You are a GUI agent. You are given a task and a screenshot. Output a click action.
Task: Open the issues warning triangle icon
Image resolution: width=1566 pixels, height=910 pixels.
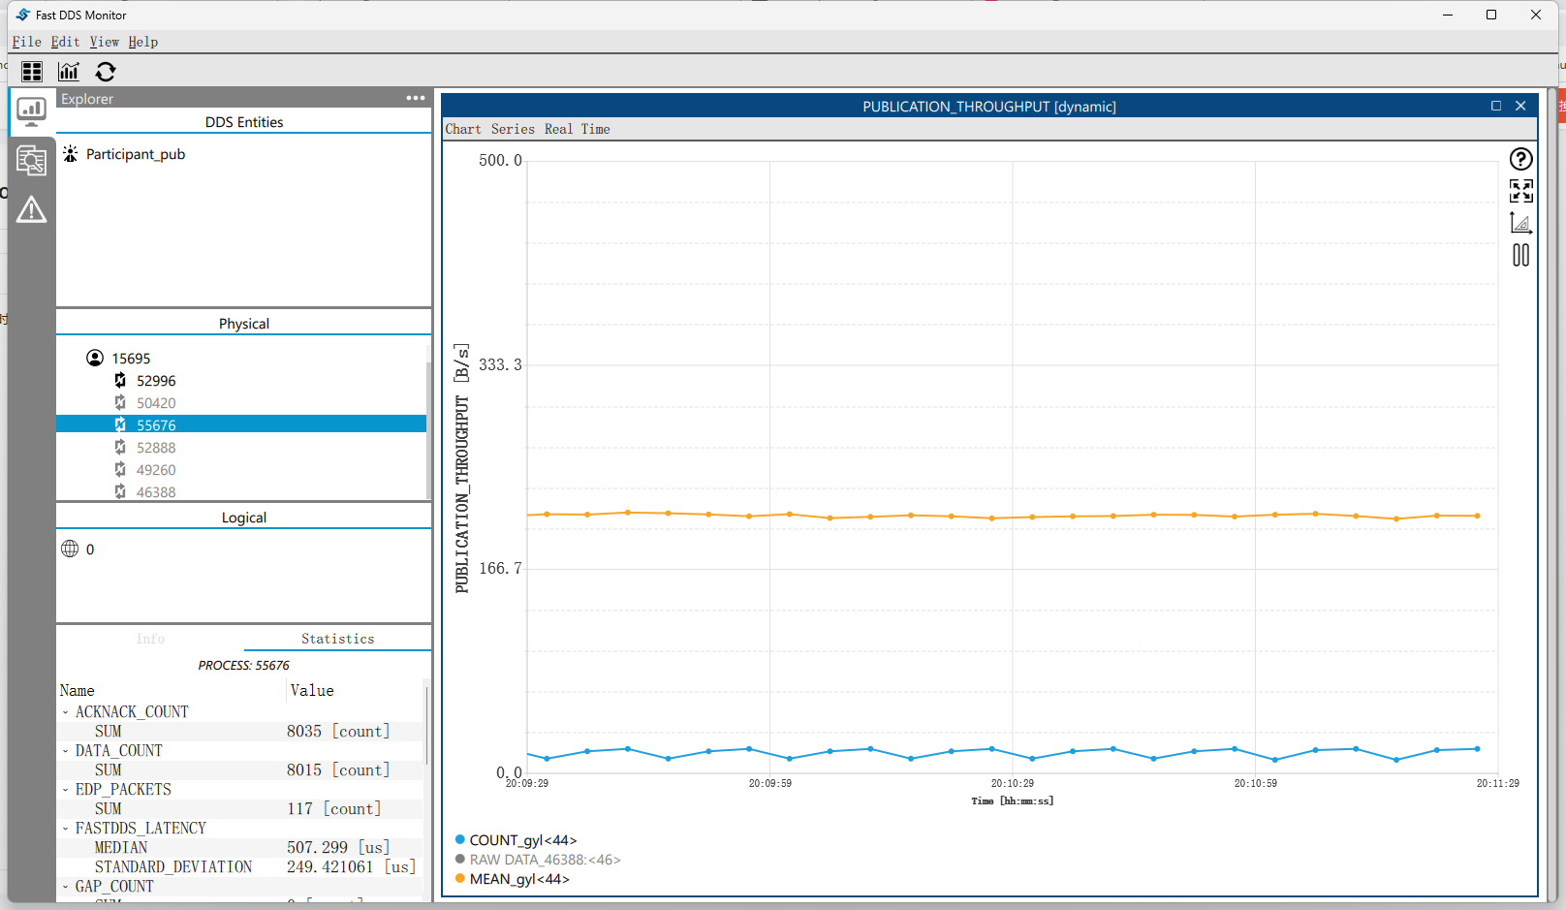point(31,209)
